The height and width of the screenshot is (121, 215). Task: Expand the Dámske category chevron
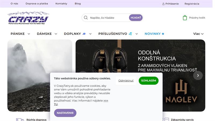pyautogui.click(x=56, y=34)
